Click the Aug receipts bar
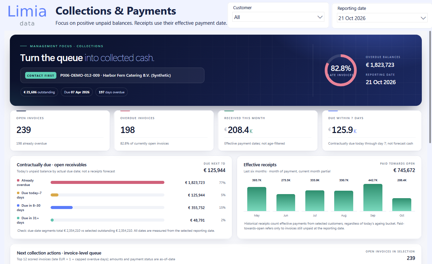432x264 pixels. [x=344, y=201]
